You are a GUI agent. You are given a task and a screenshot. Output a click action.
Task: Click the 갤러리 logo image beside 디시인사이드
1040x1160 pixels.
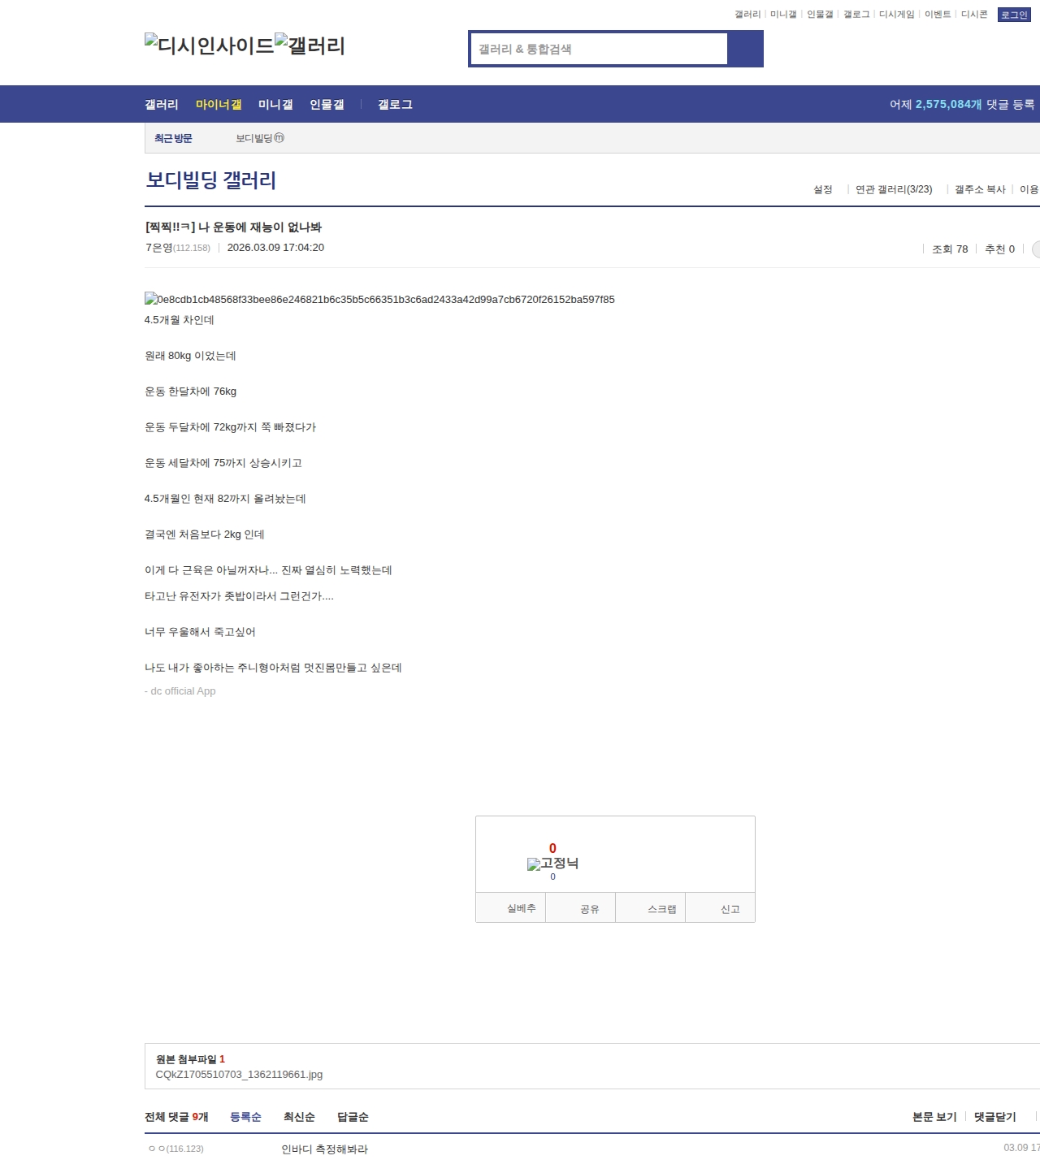(310, 45)
